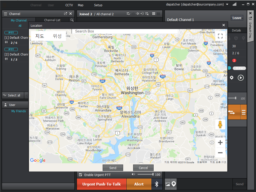Click the Bluetooth icon beside Alert
The width and height of the screenshot is (256, 192).
pyautogui.click(x=157, y=184)
